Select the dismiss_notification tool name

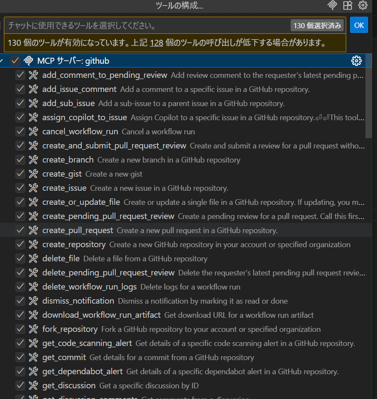(78, 301)
